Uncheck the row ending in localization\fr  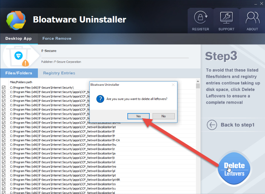4,136
